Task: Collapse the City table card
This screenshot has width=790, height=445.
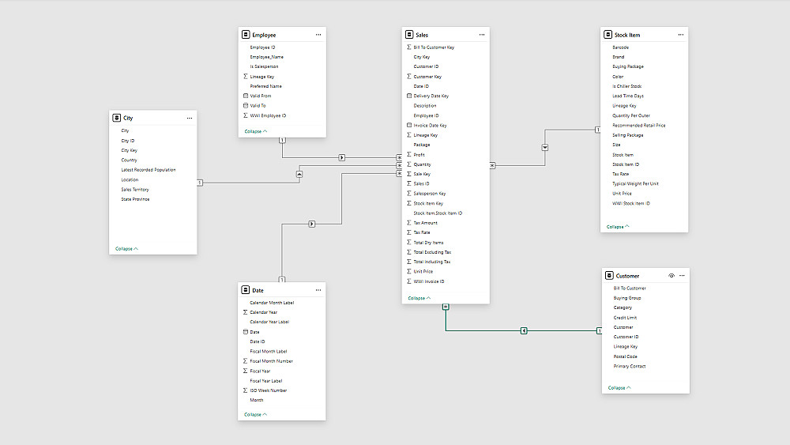Action: (126, 249)
